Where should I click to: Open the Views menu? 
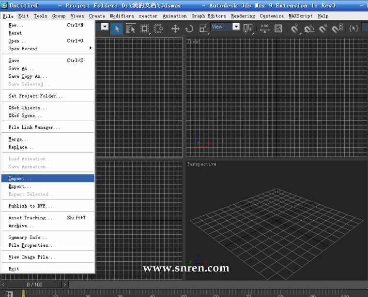(77, 16)
